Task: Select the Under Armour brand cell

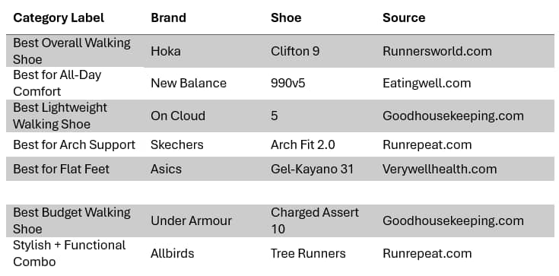Action: coord(191,220)
